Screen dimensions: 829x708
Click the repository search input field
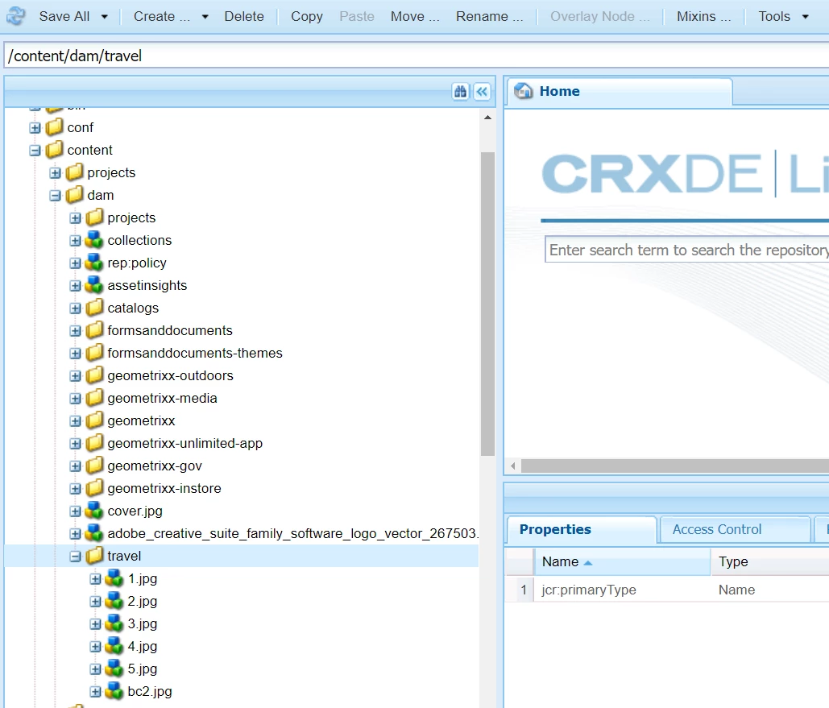coord(686,250)
